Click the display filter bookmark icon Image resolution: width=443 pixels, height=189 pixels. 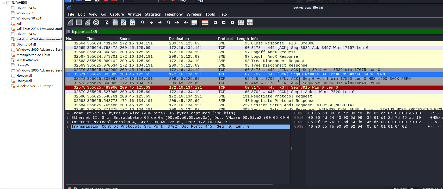69,32
